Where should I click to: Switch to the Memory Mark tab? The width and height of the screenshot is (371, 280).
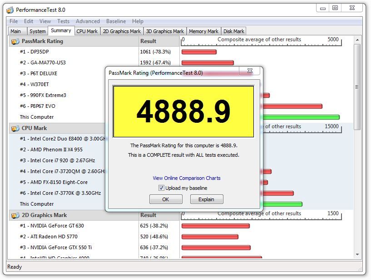(204, 31)
